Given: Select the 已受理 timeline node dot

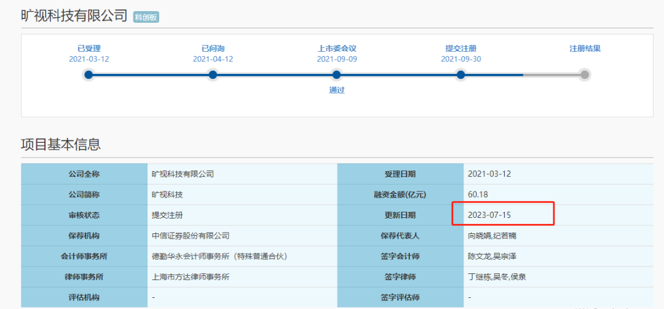Looking at the screenshot, I should pyautogui.click(x=89, y=75).
